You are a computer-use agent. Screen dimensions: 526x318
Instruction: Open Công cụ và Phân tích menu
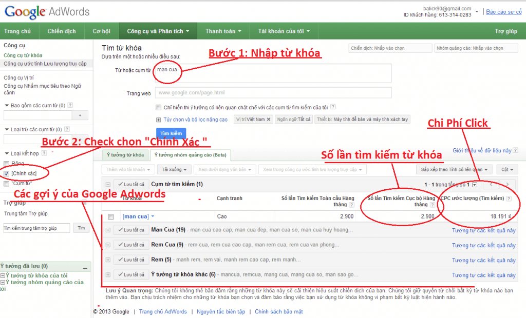158,31
